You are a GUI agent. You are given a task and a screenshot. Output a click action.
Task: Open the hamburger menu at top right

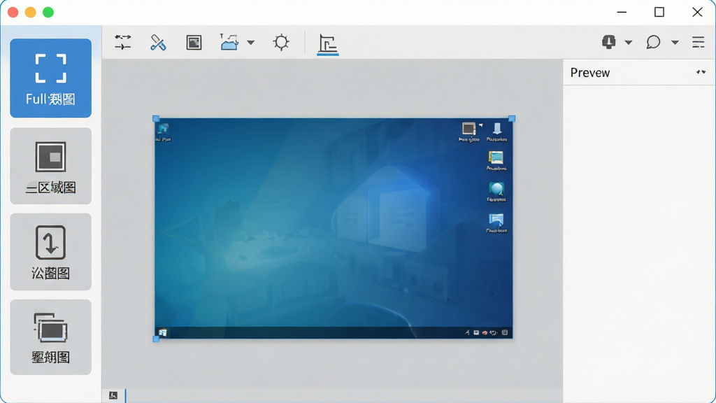pos(699,42)
